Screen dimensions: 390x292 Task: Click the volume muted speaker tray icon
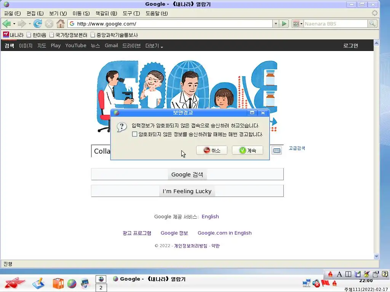tap(316, 283)
